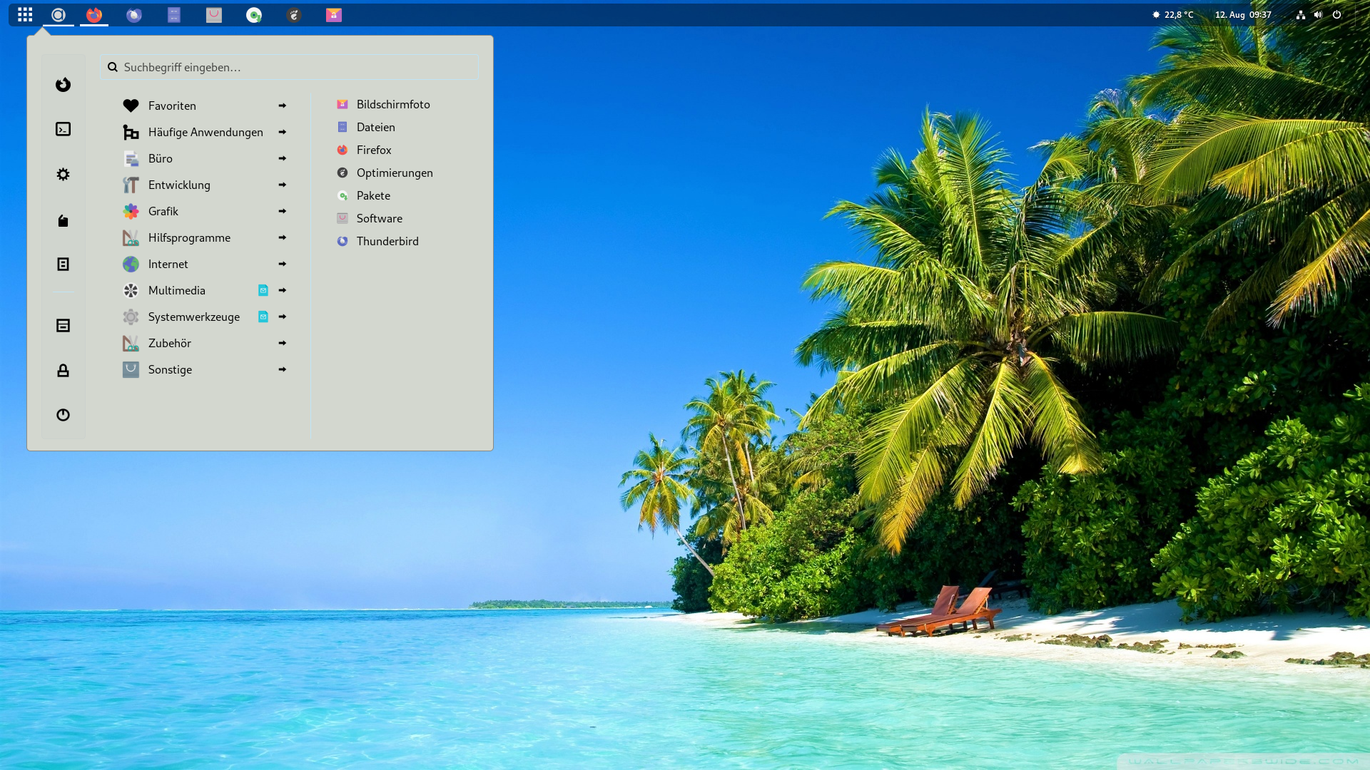Open Thunderbird icon in the top panel
The width and height of the screenshot is (1370, 770).
coord(133,15)
